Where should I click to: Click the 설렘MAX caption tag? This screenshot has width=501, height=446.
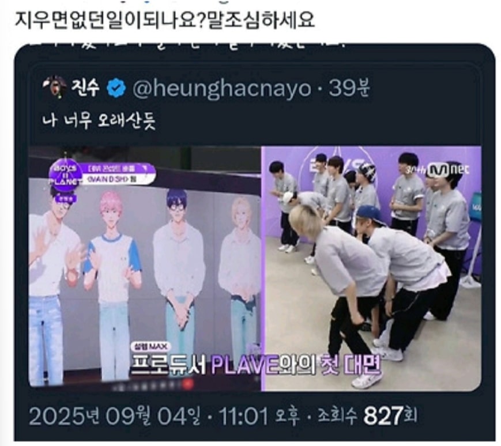click(150, 346)
